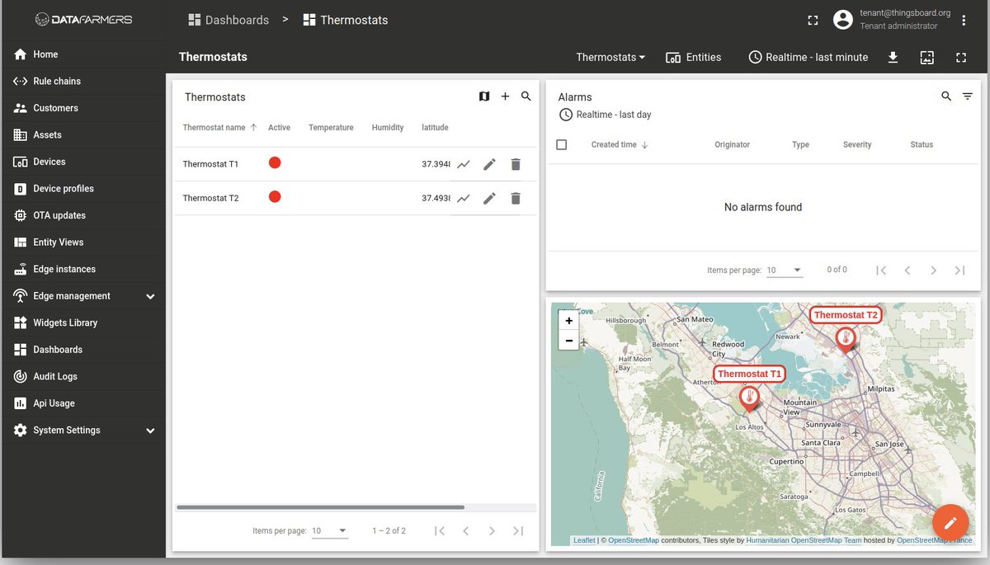
Task: Search in the Alarms widget
Action: point(946,97)
